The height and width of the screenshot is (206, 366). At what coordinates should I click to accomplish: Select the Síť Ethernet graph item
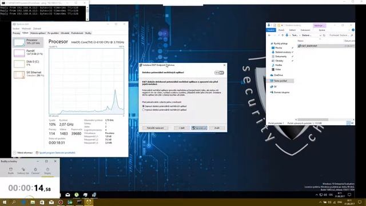[28, 74]
